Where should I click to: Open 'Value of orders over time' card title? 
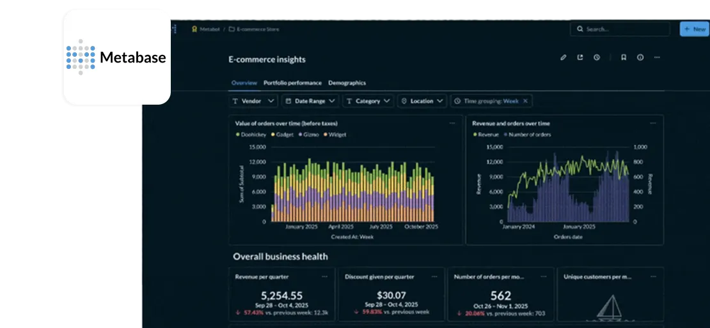tap(286, 123)
